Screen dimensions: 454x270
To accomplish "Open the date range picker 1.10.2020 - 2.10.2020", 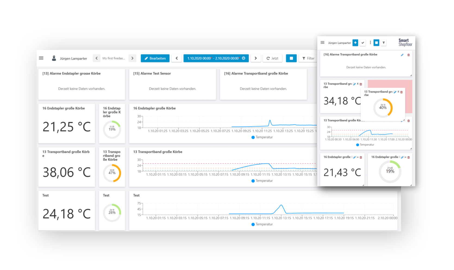I will point(216,58).
